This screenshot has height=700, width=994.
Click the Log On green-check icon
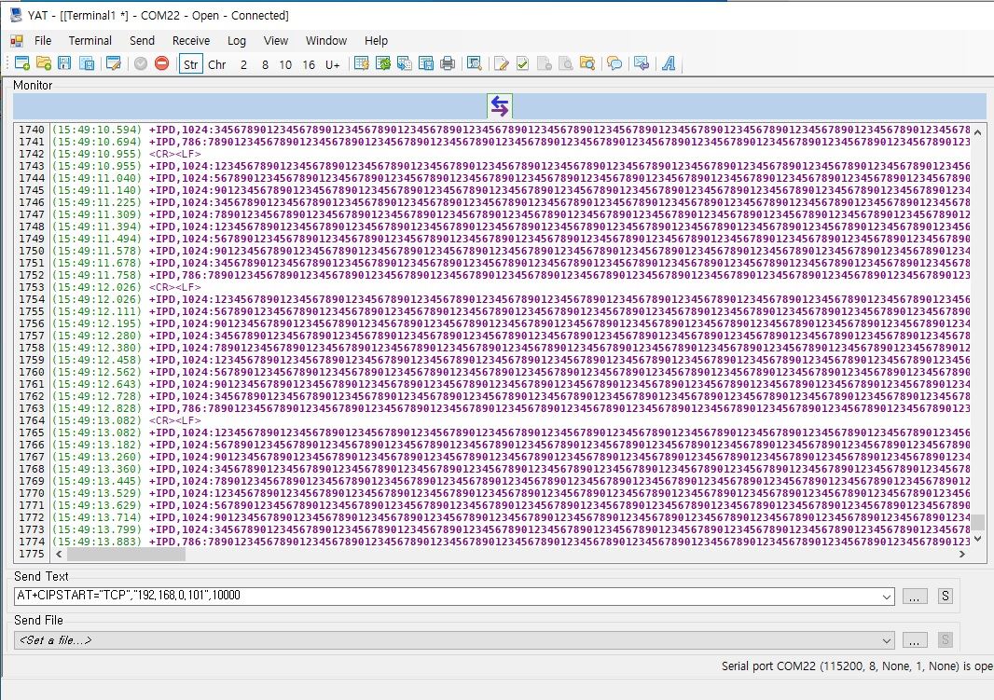pyautogui.click(x=523, y=63)
